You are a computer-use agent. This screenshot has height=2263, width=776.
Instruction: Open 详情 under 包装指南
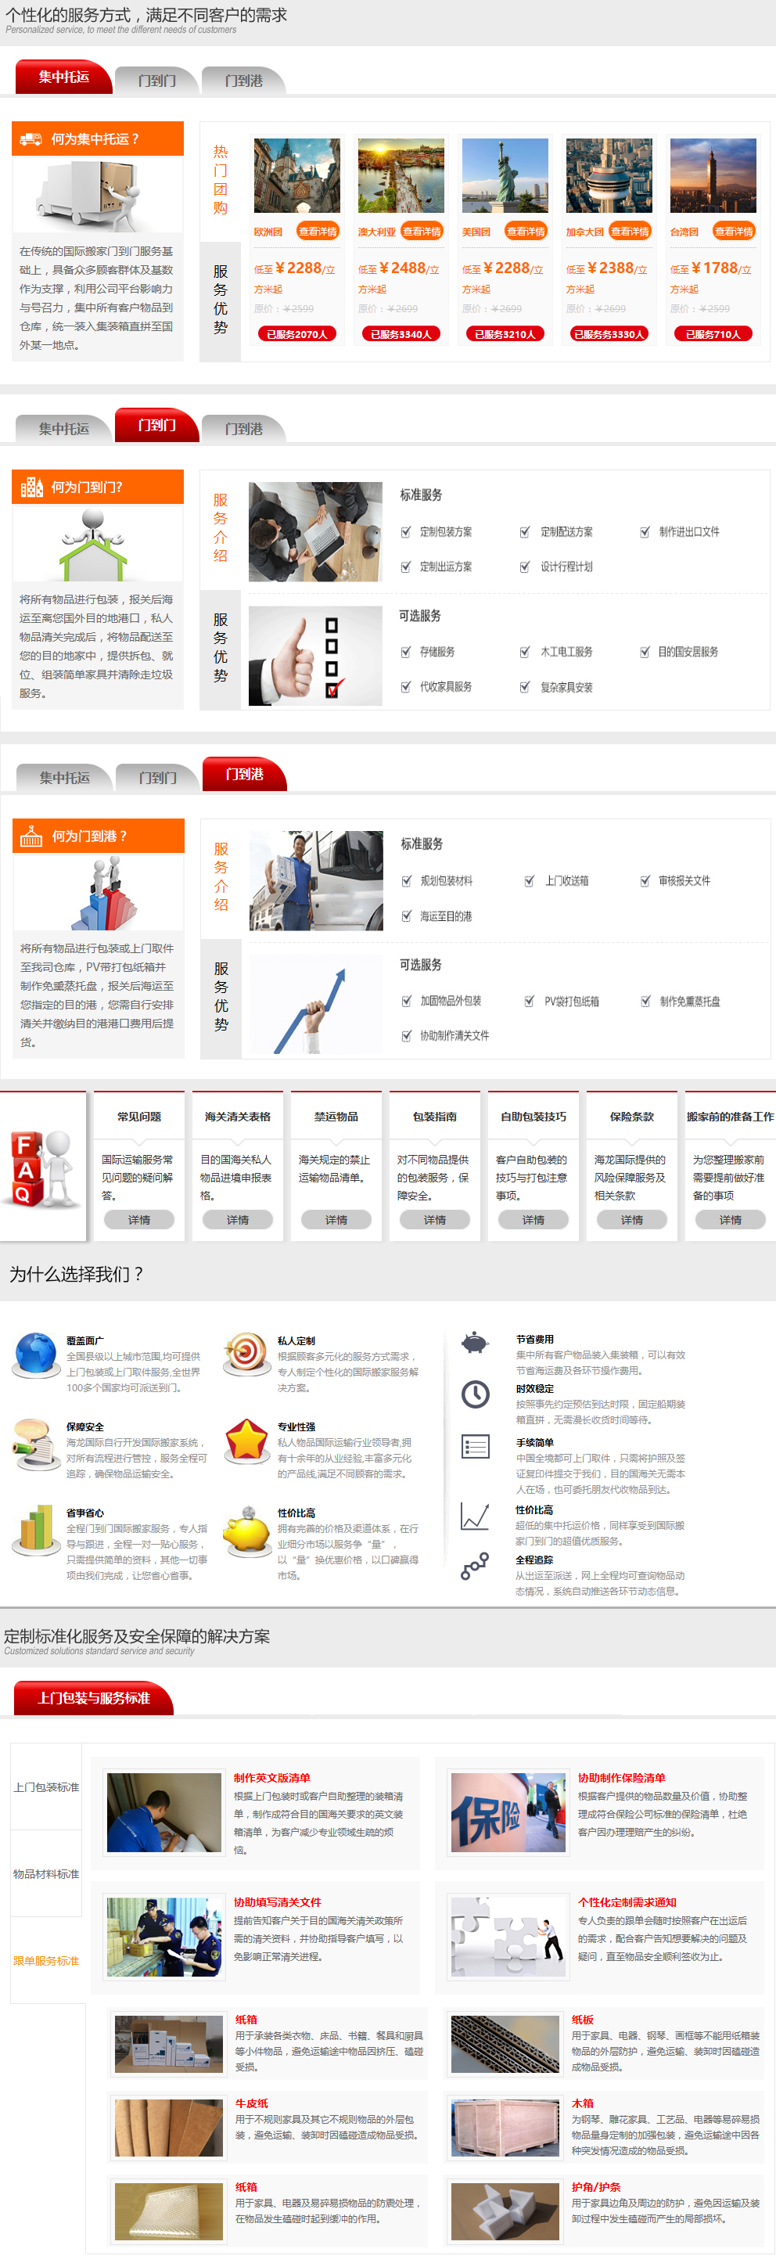[434, 1219]
